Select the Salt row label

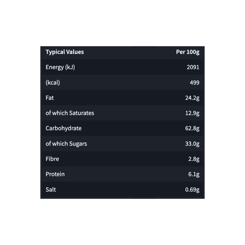[51, 190]
